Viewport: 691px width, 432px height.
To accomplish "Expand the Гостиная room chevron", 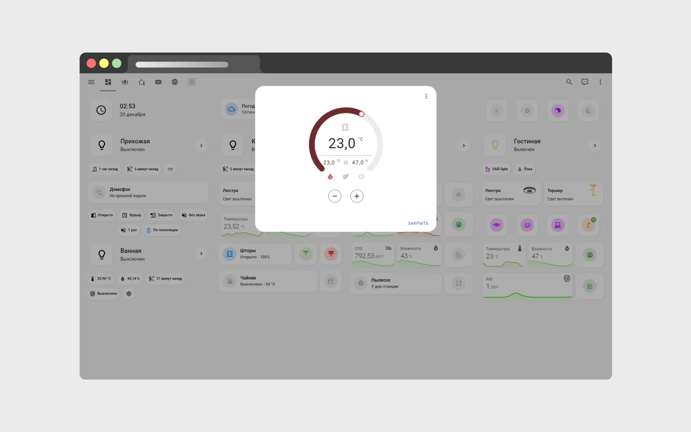I will click(595, 145).
